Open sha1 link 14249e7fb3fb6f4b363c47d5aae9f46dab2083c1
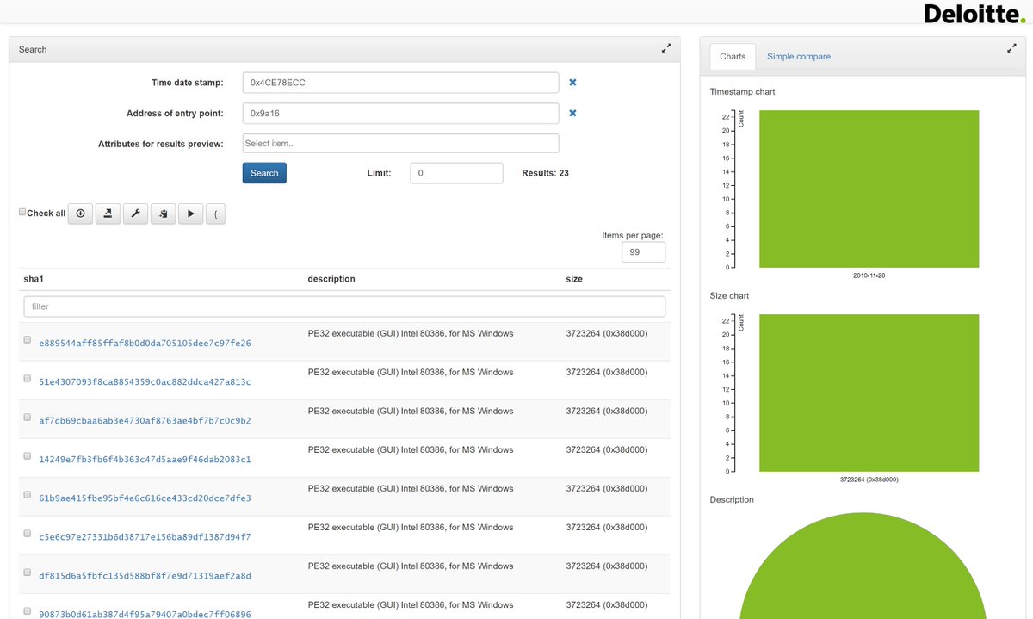 pyautogui.click(x=145, y=460)
